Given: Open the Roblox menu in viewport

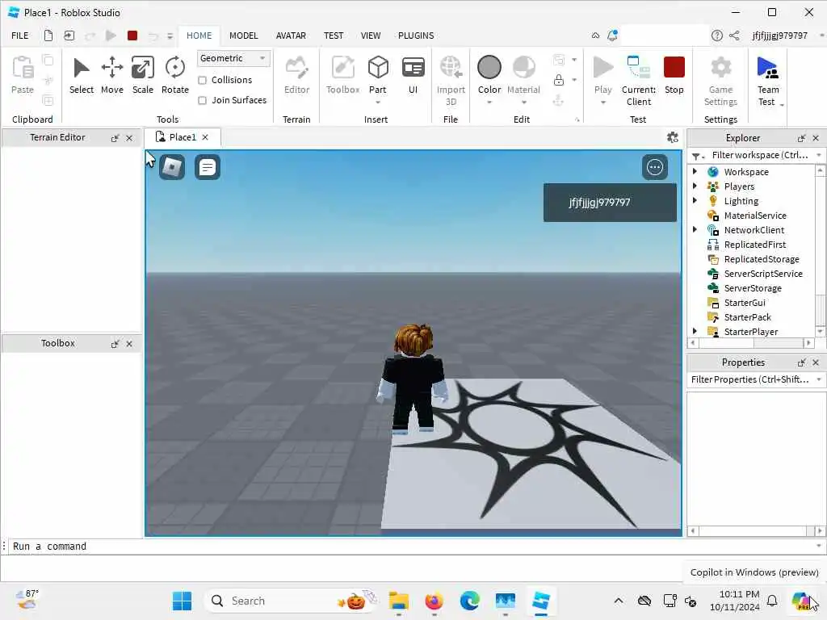Looking at the screenshot, I should pyautogui.click(x=172, y=167).
